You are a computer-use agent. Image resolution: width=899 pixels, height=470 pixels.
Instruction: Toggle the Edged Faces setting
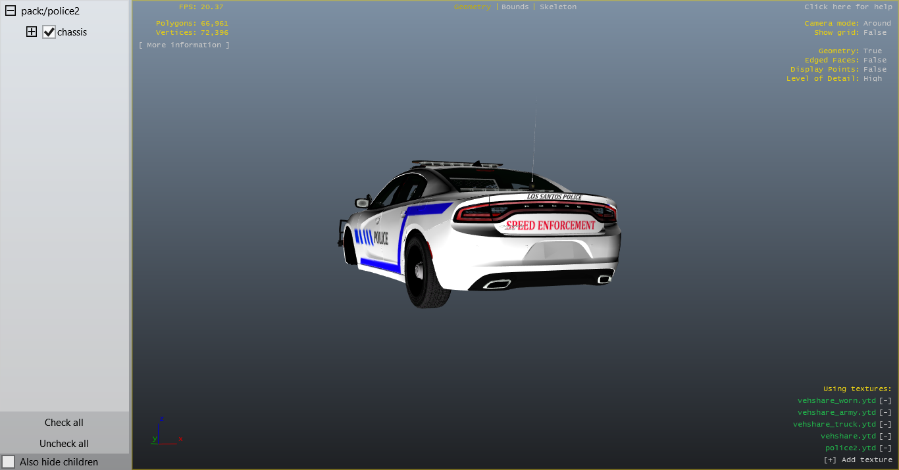[x=875, y=60]
